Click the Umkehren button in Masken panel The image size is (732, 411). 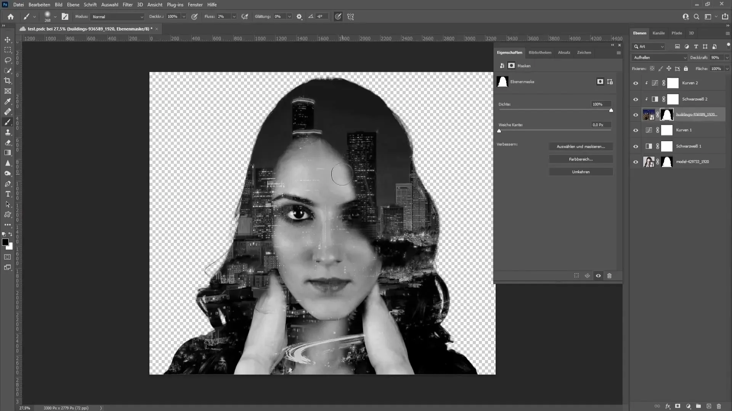pos(581,172)
